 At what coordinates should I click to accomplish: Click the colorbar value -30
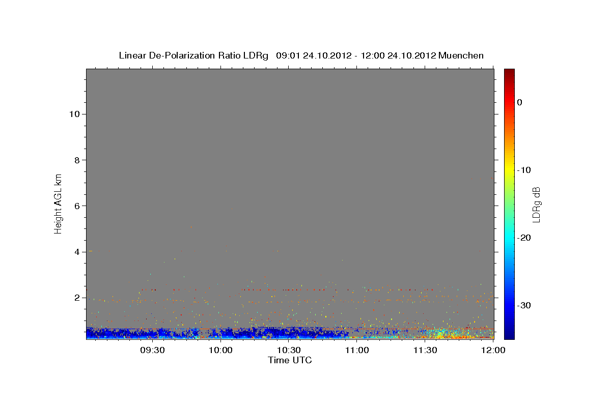(x=524, y=305)
